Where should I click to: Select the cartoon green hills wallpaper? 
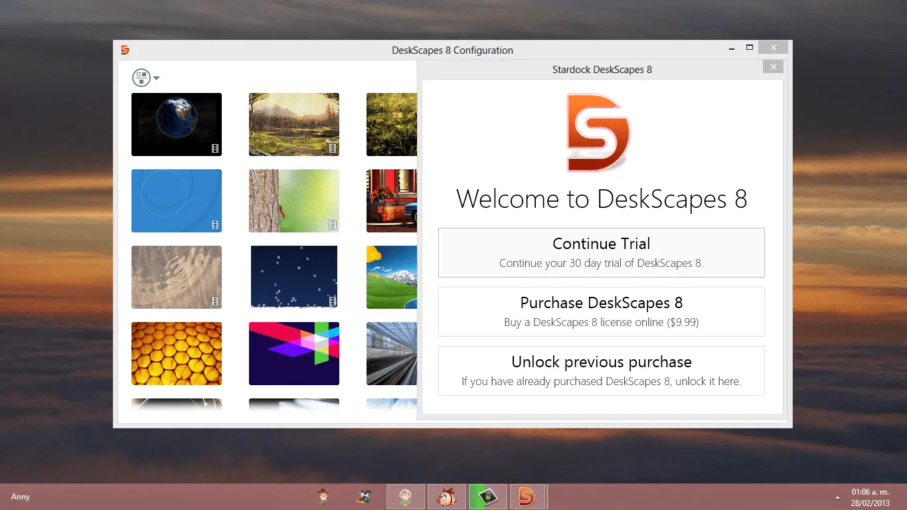click(392, 277)
